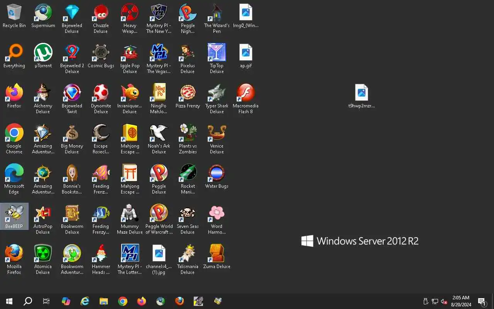This screenshot has height=309, width=494.
Task: Select Google Chrome desktop shortcut
Action: pyautogui.click(x=14, y=139)
